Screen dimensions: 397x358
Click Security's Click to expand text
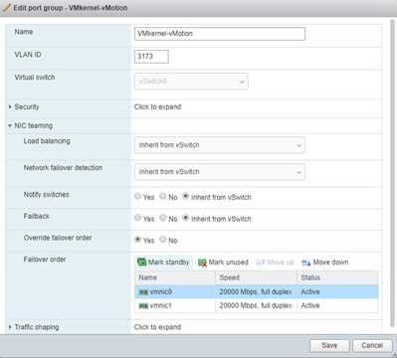157,107
